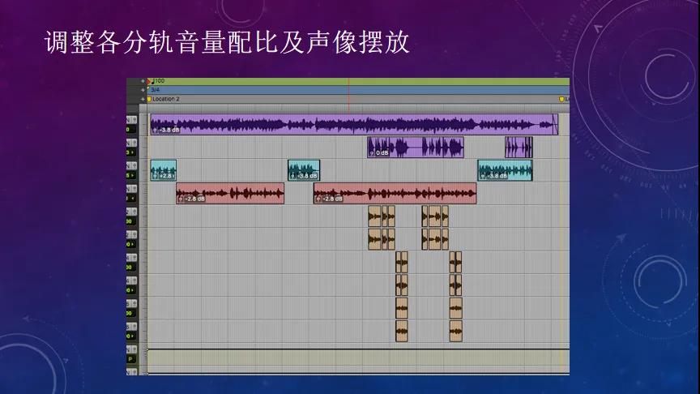700x394 pixels.
Task: Select the first red clip waveform
Action: [x=230, y=194]
